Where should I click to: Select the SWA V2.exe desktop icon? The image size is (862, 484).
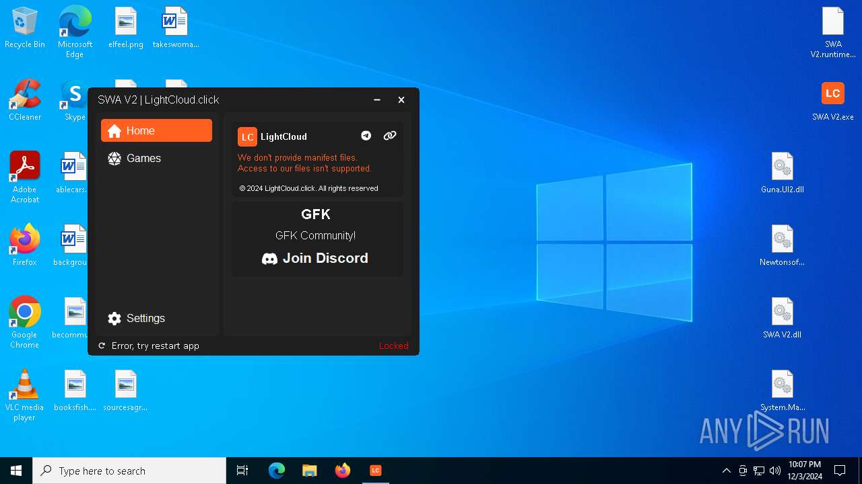tap(833, 100)
